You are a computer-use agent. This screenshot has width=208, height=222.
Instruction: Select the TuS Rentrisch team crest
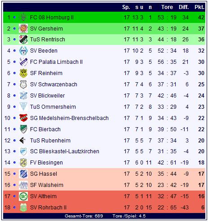pyautogui.click(x=23, y=40)
